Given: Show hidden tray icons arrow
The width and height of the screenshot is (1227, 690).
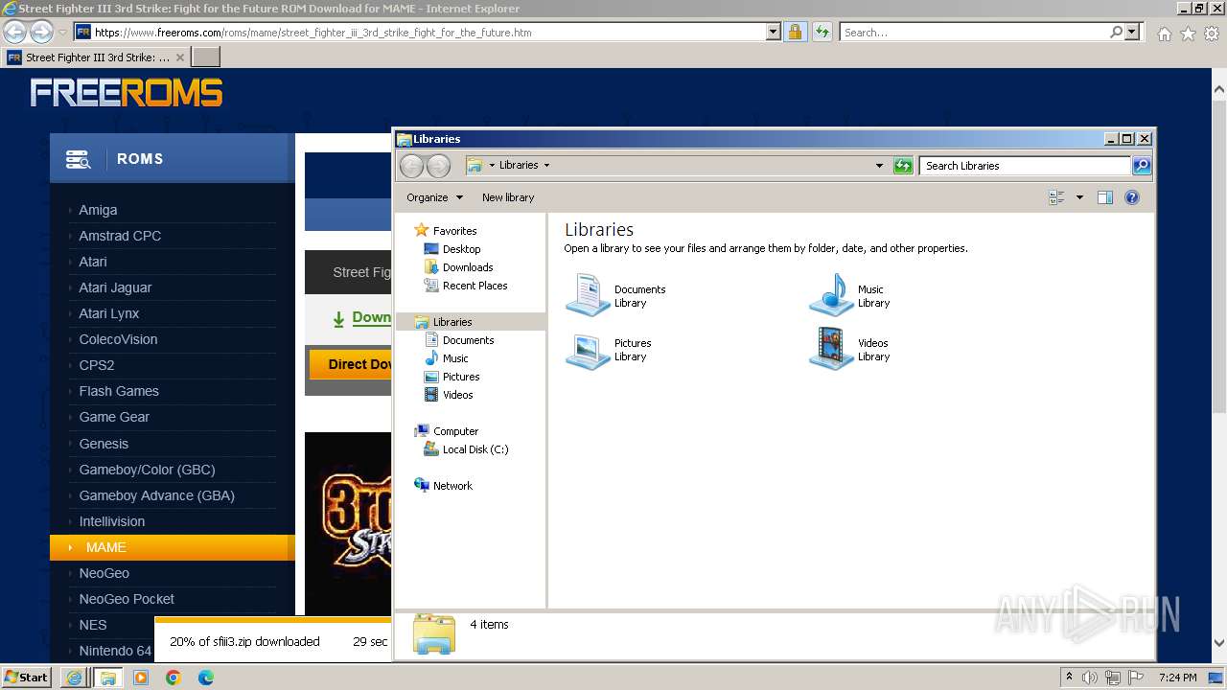Looking at the screenshot, I should (x=1069, y=677).
